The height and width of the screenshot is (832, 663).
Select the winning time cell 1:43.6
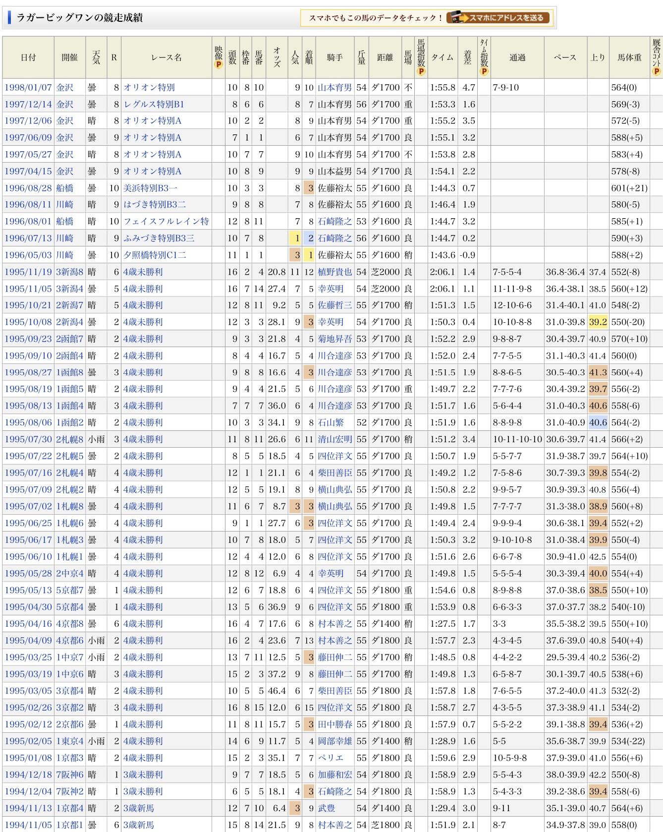[442, 255]
